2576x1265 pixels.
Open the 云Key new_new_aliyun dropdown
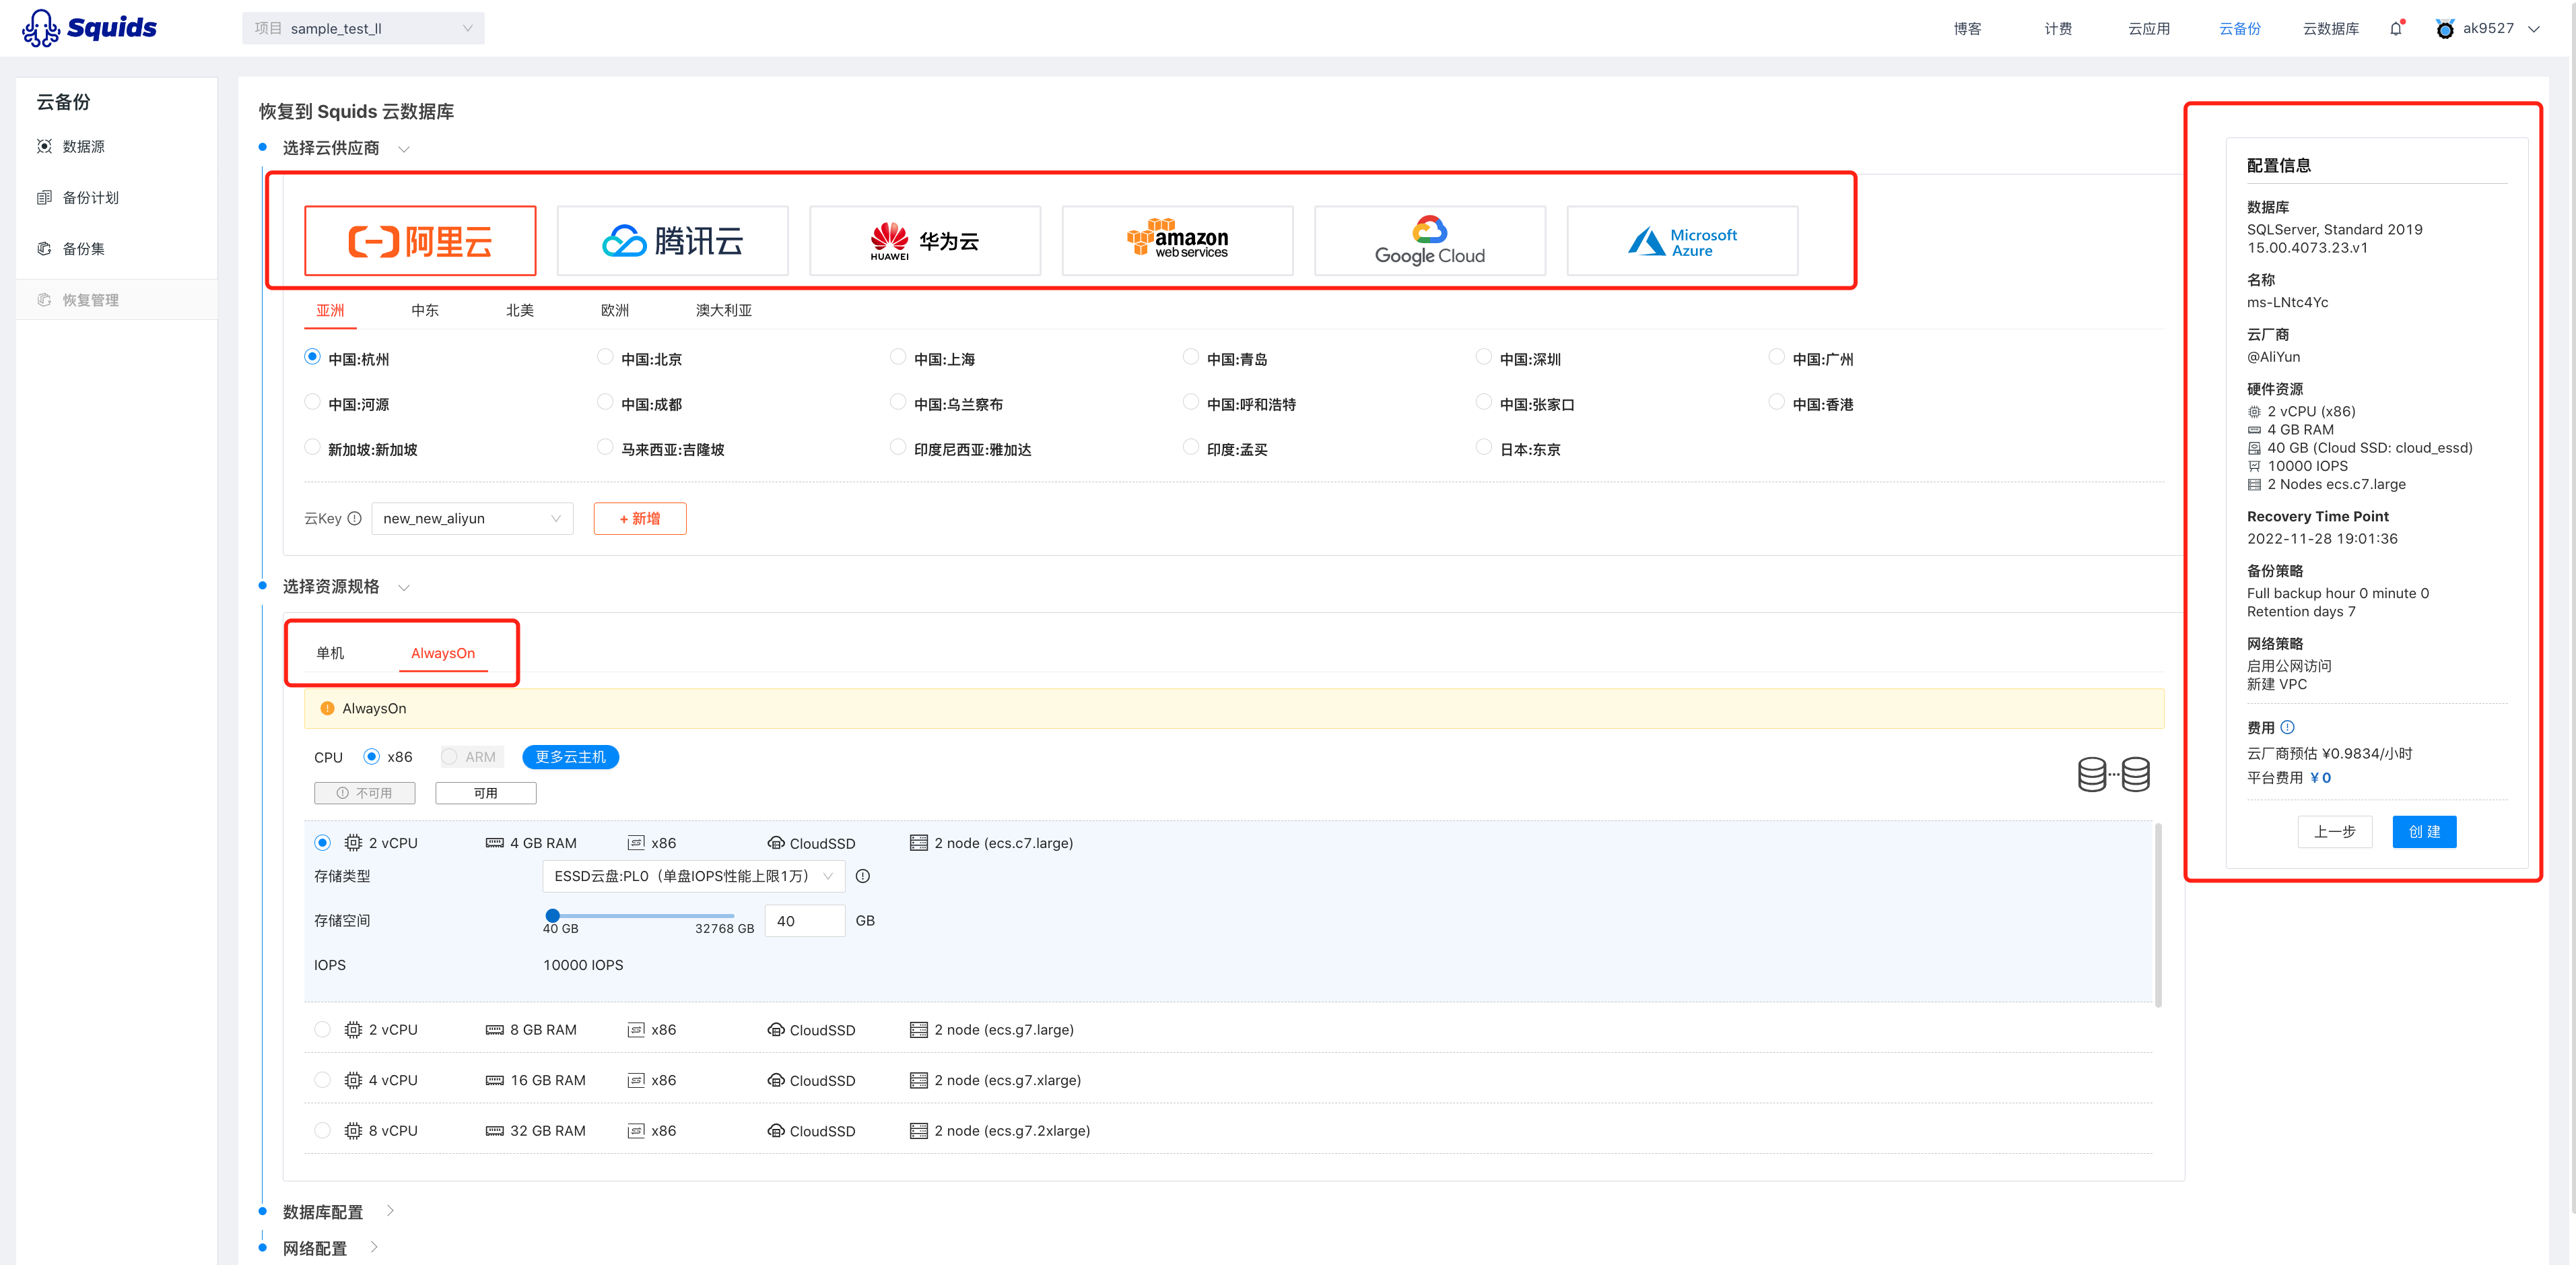pos(472,519)
